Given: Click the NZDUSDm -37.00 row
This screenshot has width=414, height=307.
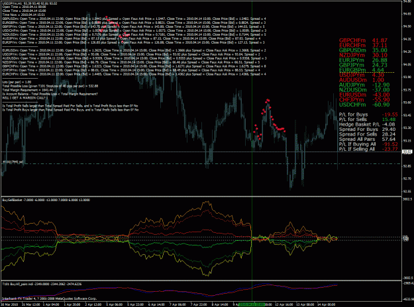Looking at the screenshot, I should point(364,90).
